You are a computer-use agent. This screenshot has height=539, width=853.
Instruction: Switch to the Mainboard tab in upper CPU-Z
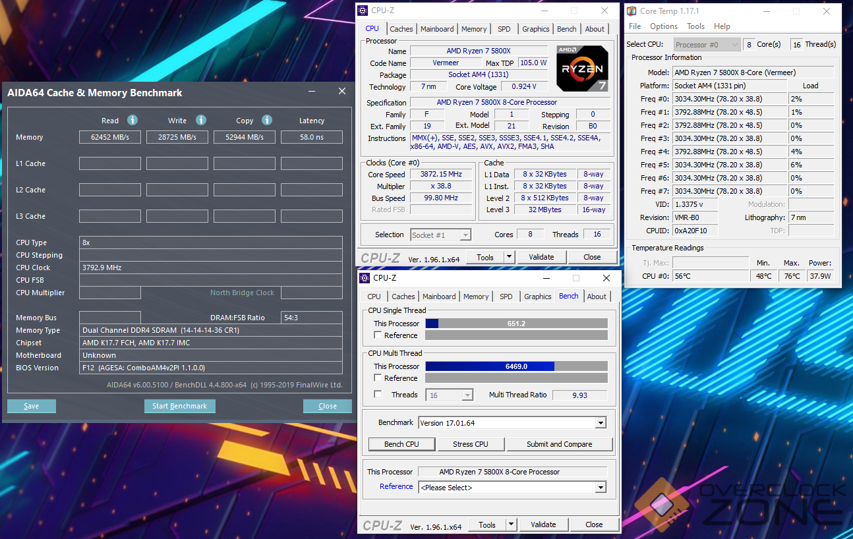click(437, 29)
